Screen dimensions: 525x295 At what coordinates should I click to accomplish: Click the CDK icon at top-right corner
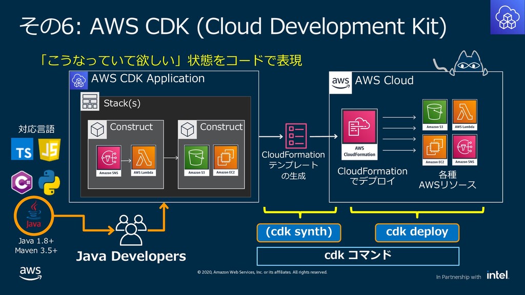pos(507,17)
